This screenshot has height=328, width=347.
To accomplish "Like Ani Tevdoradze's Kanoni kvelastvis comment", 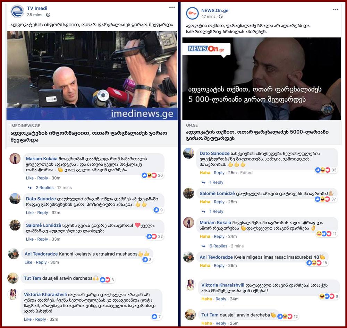I will 28,262.
